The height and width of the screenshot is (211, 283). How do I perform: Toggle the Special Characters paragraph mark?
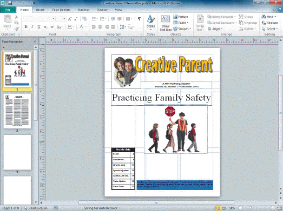(x=139, y=19)
